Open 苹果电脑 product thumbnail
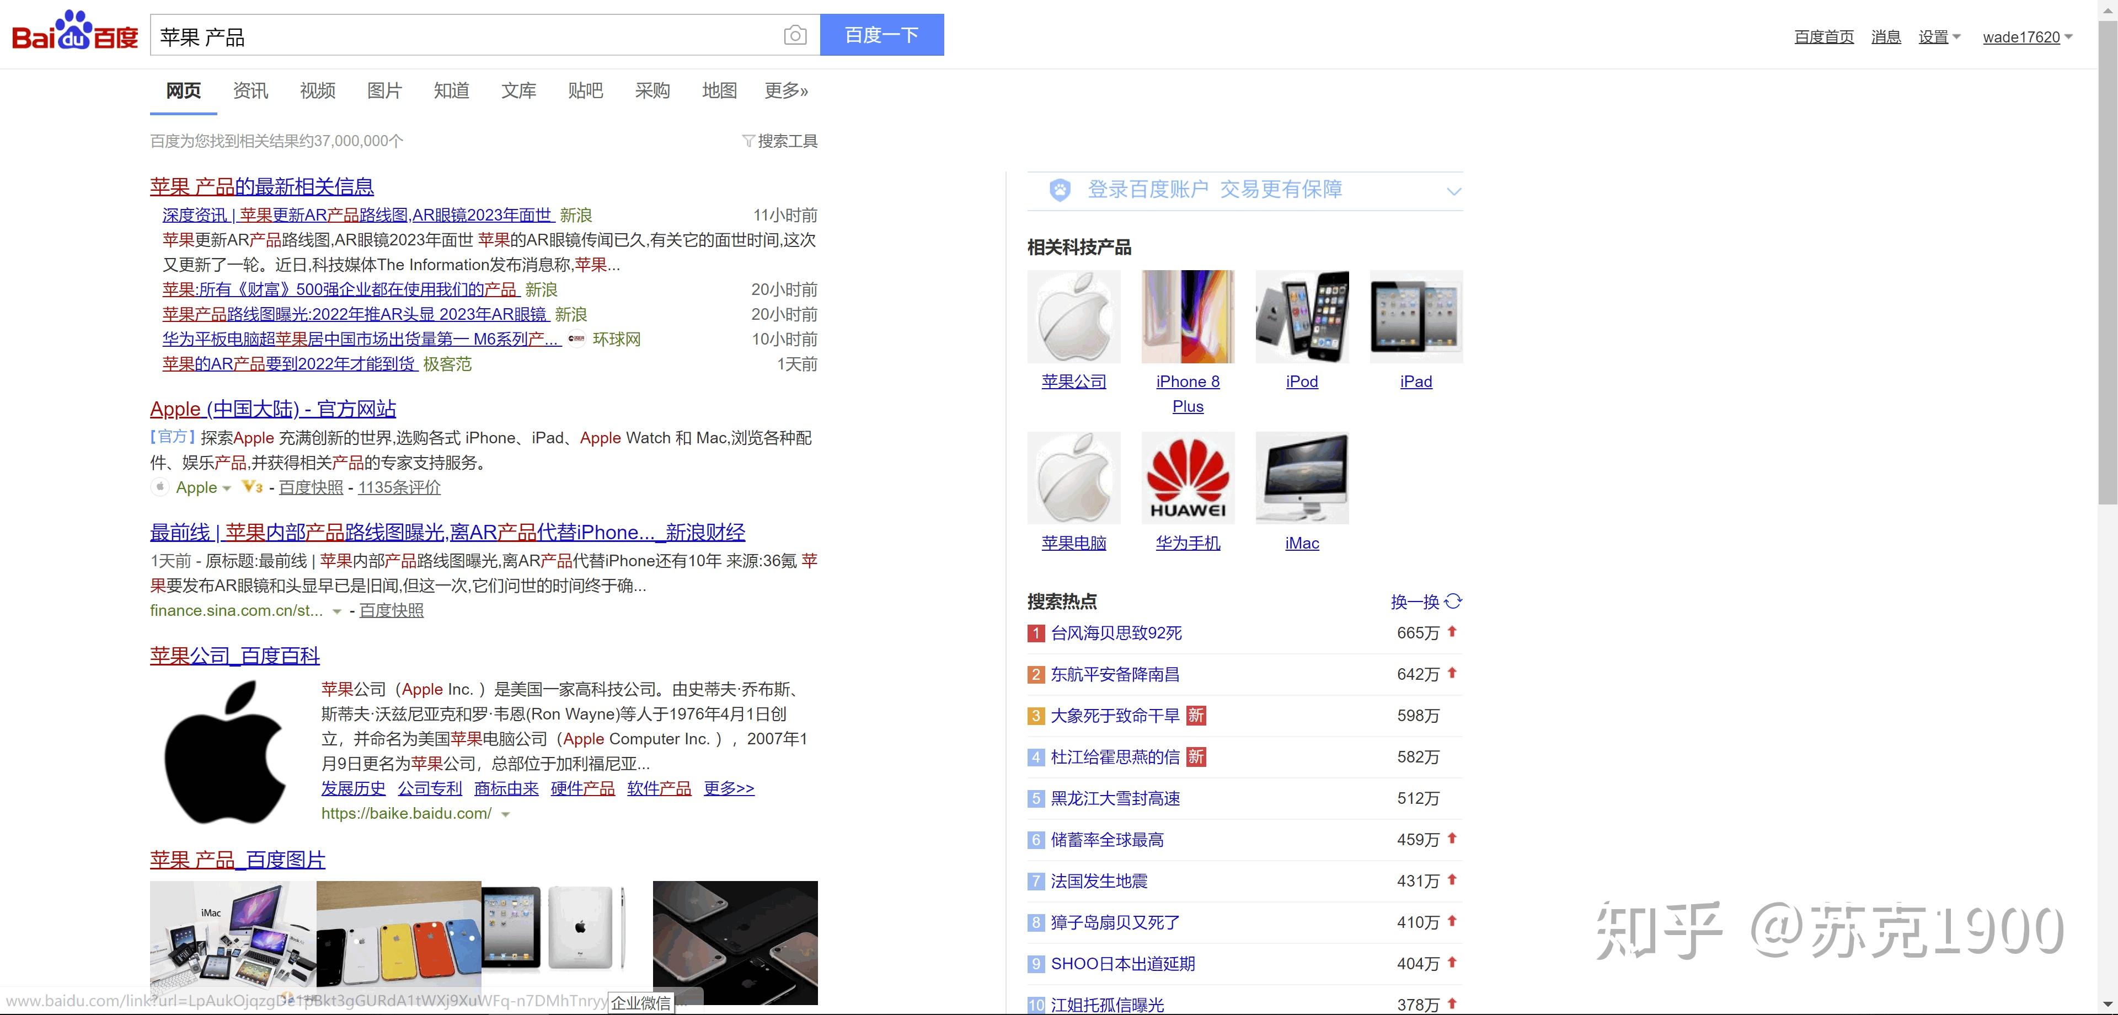 coord(1074,477)
